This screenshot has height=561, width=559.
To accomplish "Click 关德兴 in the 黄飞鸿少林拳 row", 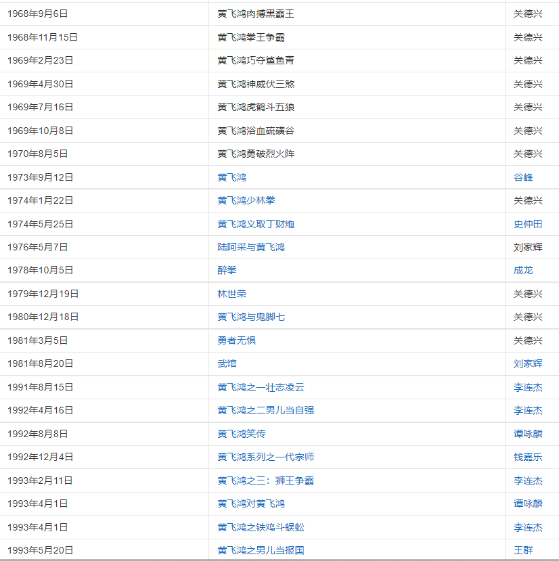I will [x=528, y=201].
